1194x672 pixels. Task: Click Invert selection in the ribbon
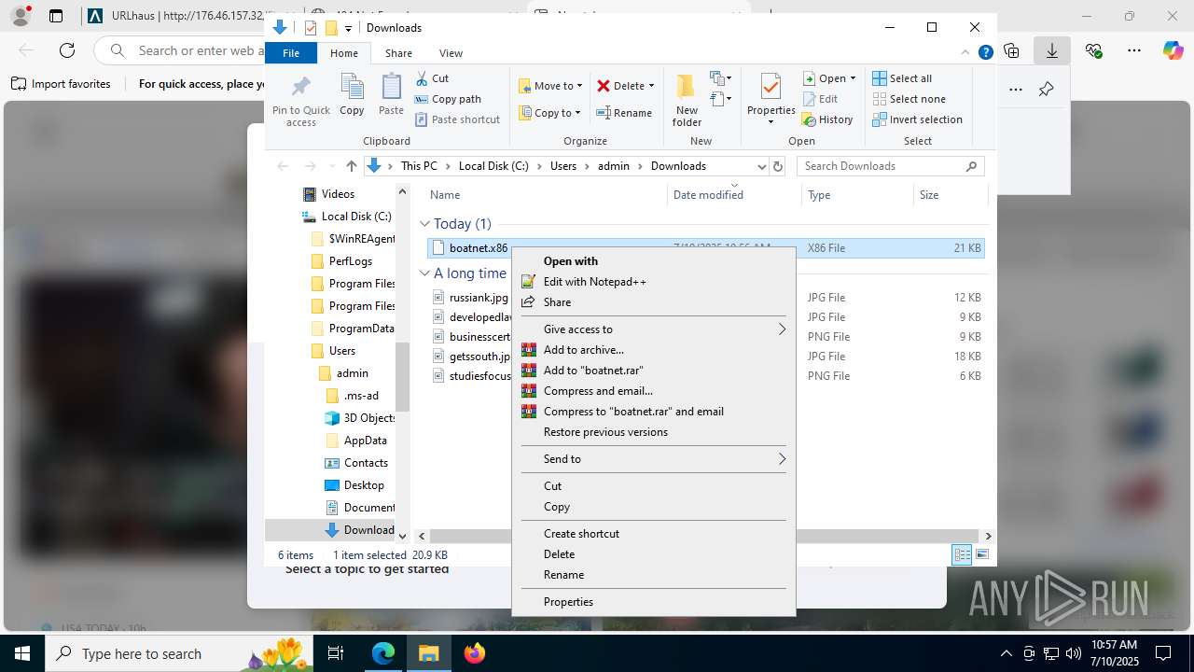pos(917,119)
